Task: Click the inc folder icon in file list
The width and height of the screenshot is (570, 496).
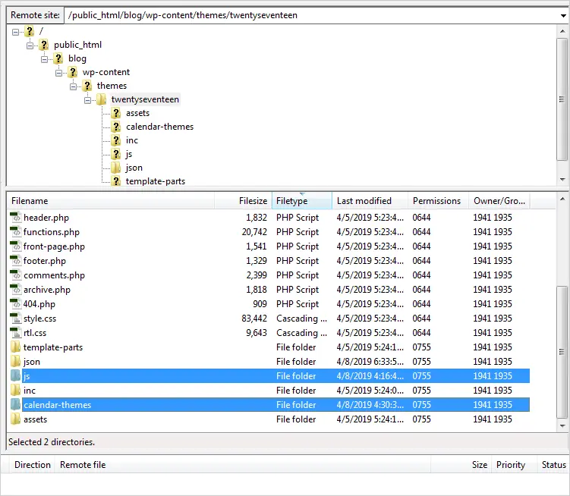Action: click(x=16, y=391)
